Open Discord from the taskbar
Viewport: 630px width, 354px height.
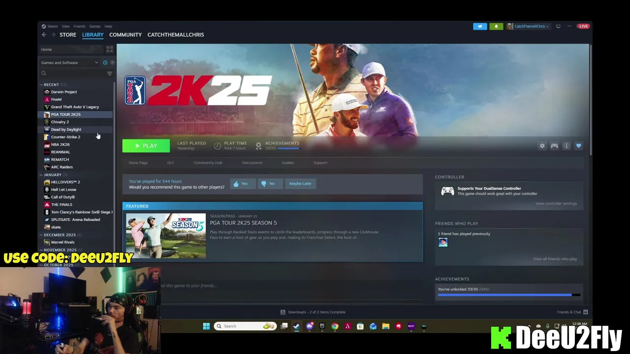point(310,326)
